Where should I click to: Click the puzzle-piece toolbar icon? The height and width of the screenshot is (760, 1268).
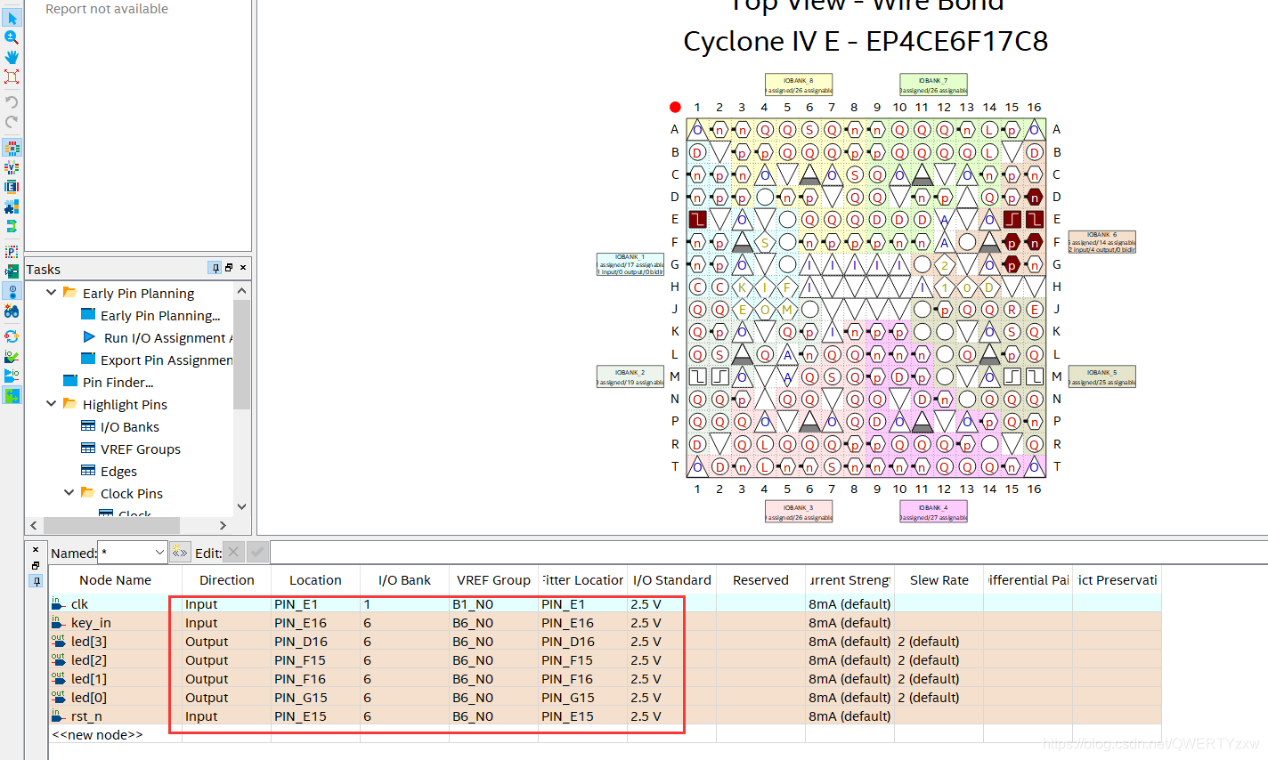12,206
